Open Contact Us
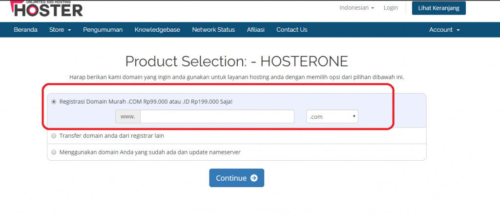 tap(292, 30)
